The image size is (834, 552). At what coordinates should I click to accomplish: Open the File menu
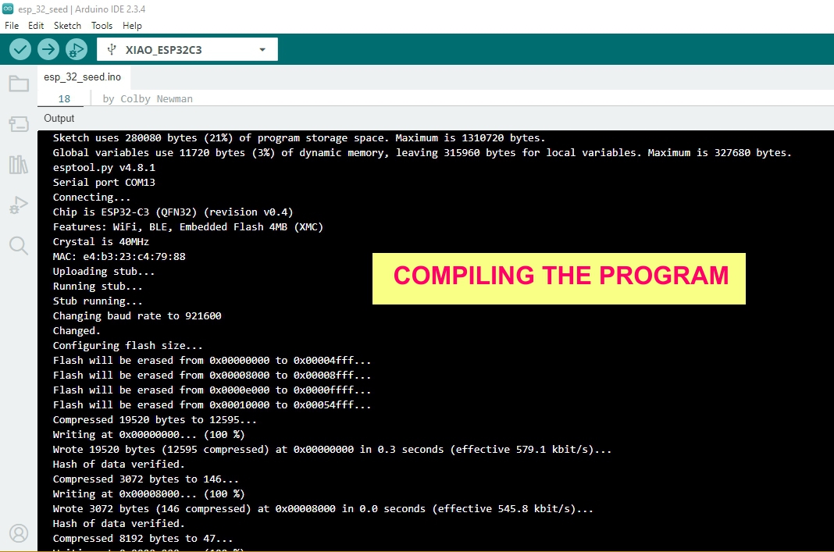click(12, 26)
